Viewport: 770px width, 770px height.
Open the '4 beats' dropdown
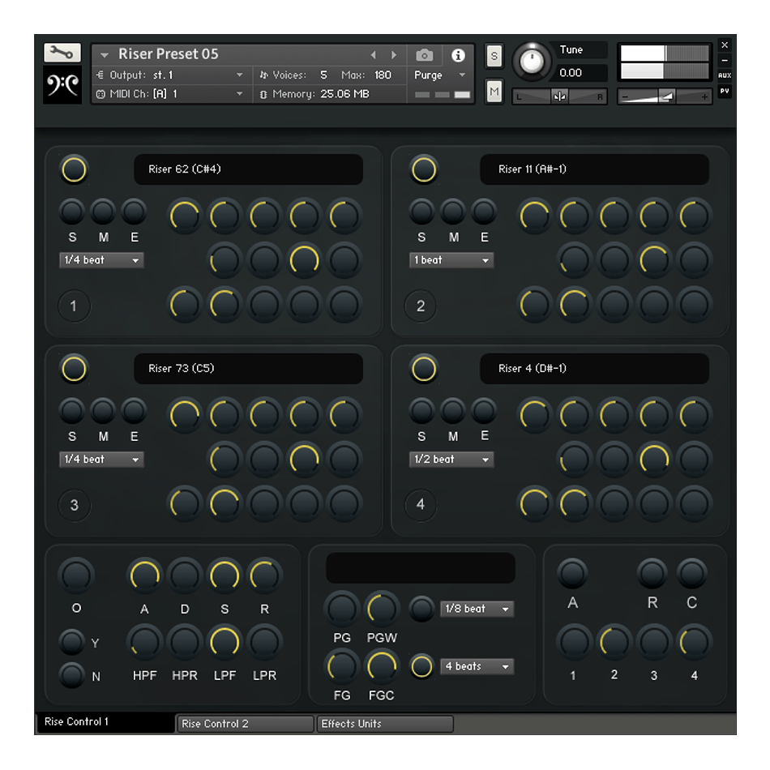tap(477, 666)
